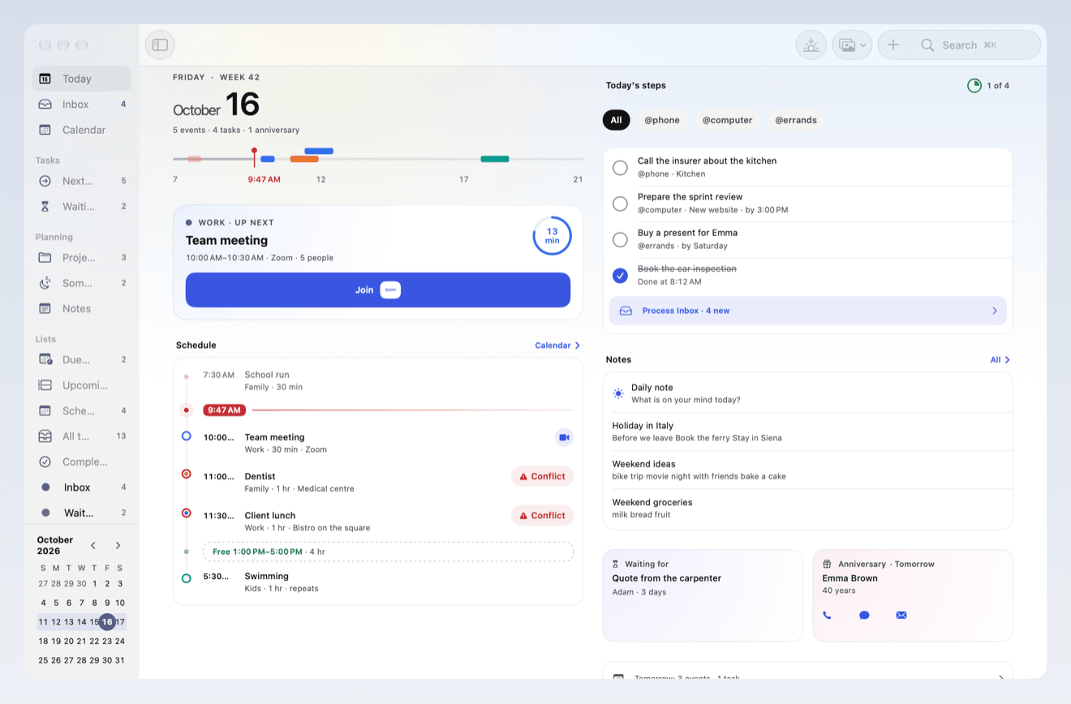Open the background image dropdown in toolbar

click(852, 45)
